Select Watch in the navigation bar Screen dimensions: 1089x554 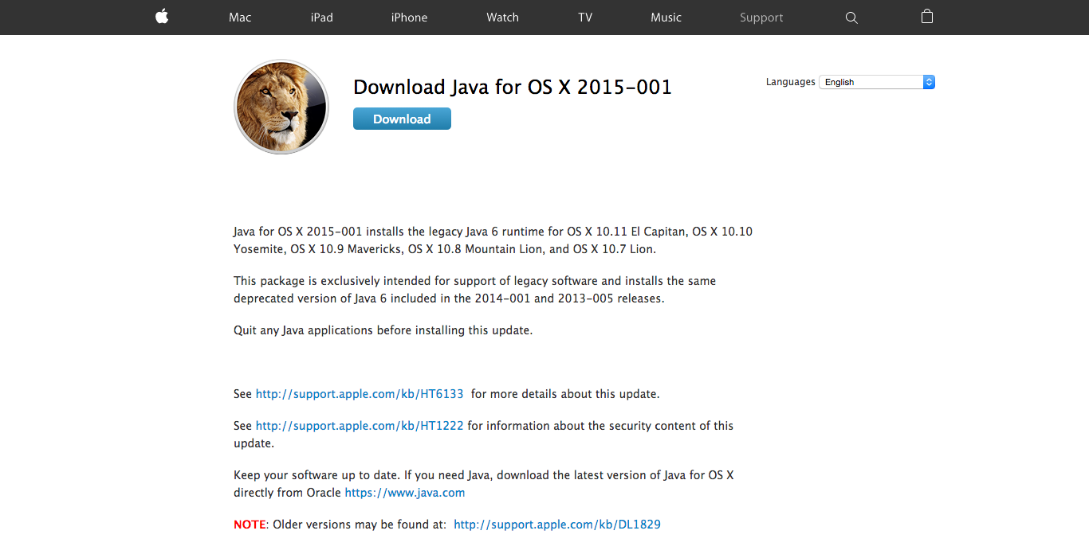[x=502, y=18]
